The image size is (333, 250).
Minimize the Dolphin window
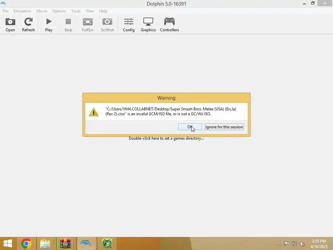304,4
